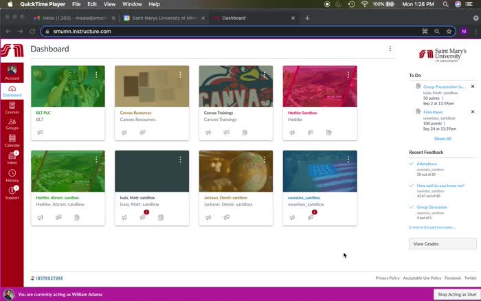Open assignments icon on Hedtke, Abram: sandbox card
Image resolution: width=481 pixels, height=301 pixels.
coord(77,217)
